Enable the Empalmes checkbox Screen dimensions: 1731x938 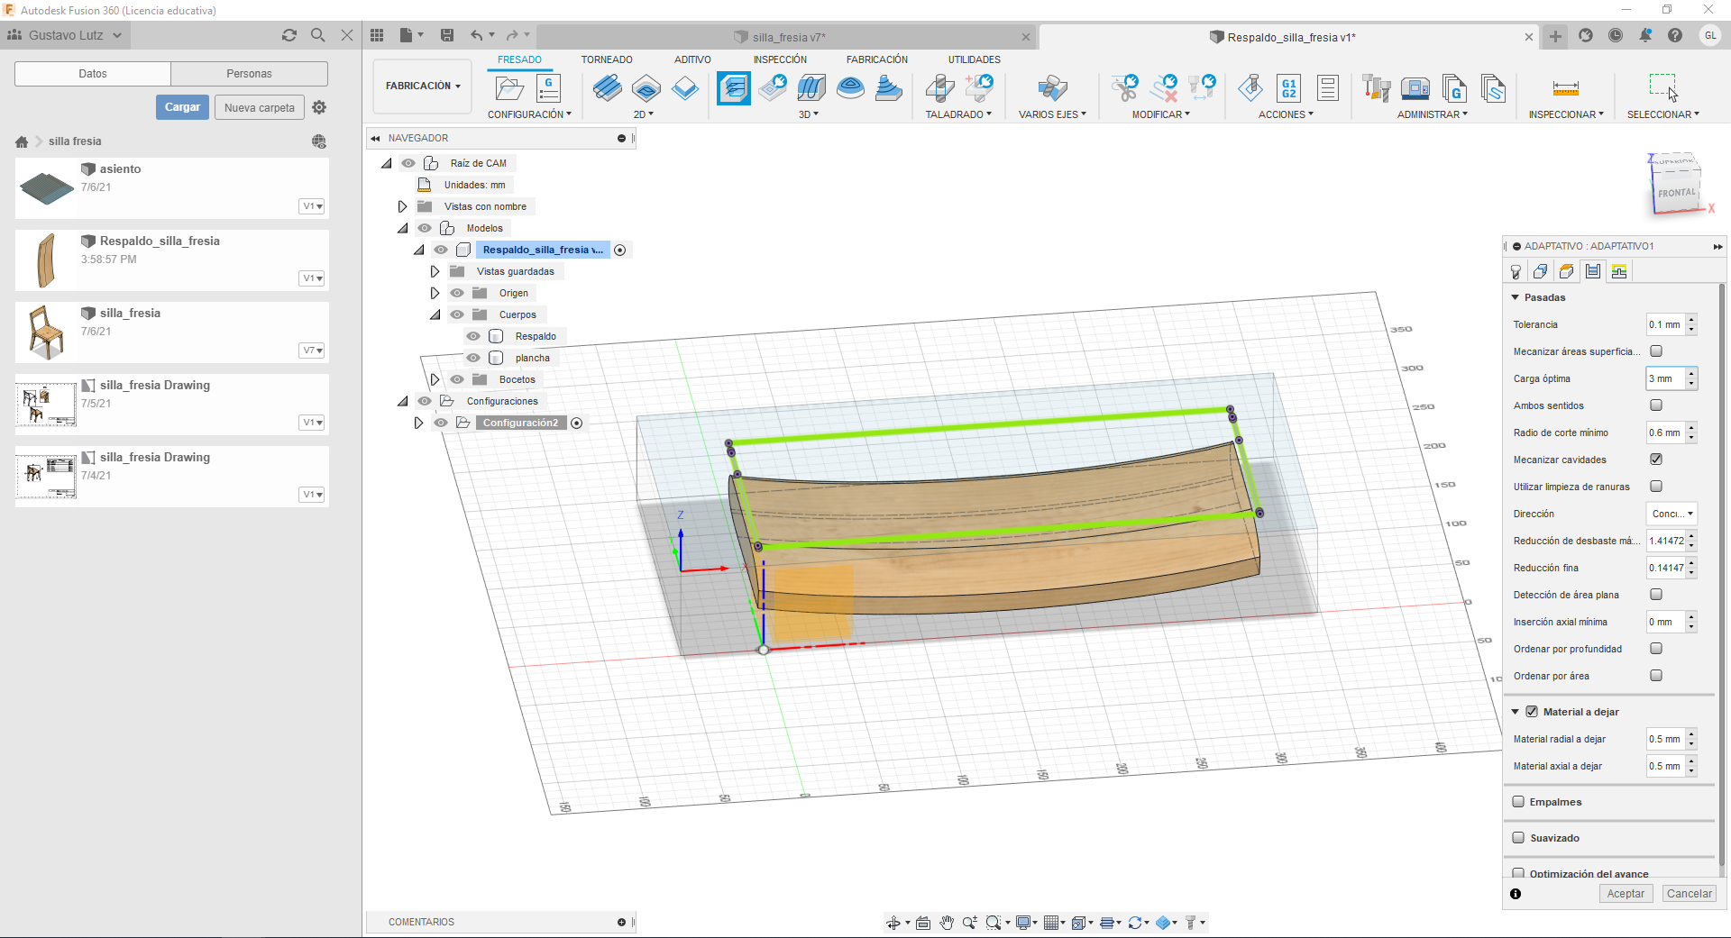1518,802
